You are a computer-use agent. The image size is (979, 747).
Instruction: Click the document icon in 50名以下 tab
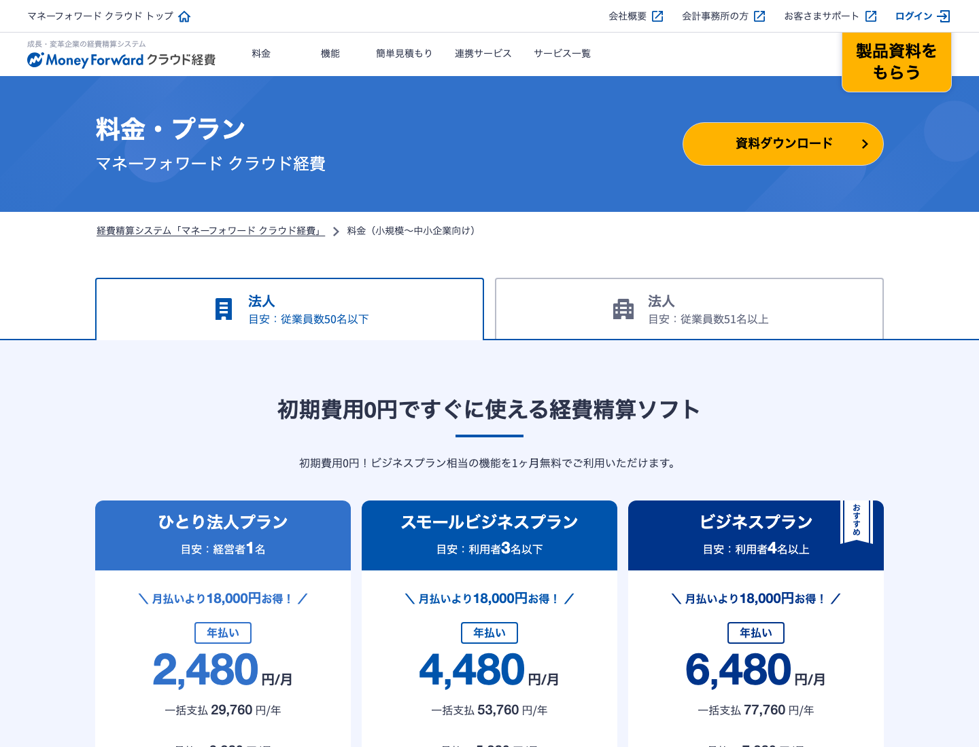(x=224, y=309)
